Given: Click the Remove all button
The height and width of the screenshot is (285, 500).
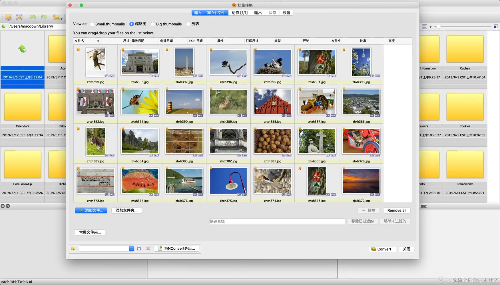Looking at the screenshot, I should [397, 210].
